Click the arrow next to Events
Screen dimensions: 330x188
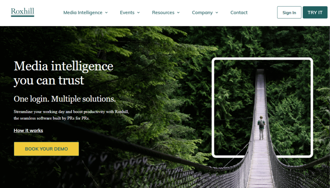coord(138,13)
